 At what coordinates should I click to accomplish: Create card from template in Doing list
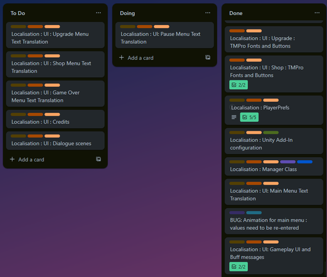208,57
